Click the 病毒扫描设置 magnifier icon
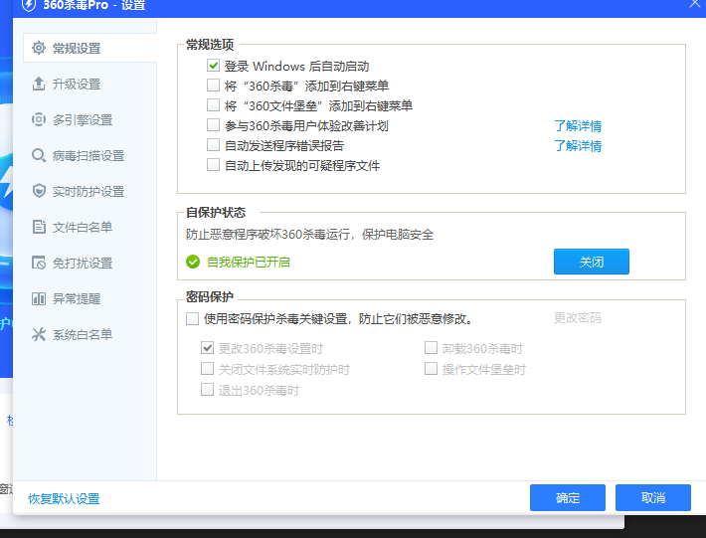The image size is (706, 538). pyautogui.click(x=39, y=155)
